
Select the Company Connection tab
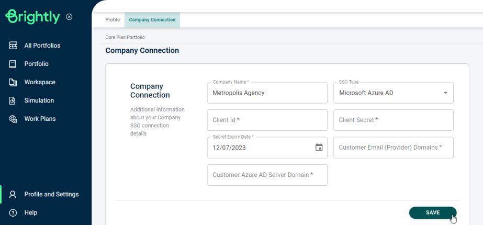(x=152, y=20)
